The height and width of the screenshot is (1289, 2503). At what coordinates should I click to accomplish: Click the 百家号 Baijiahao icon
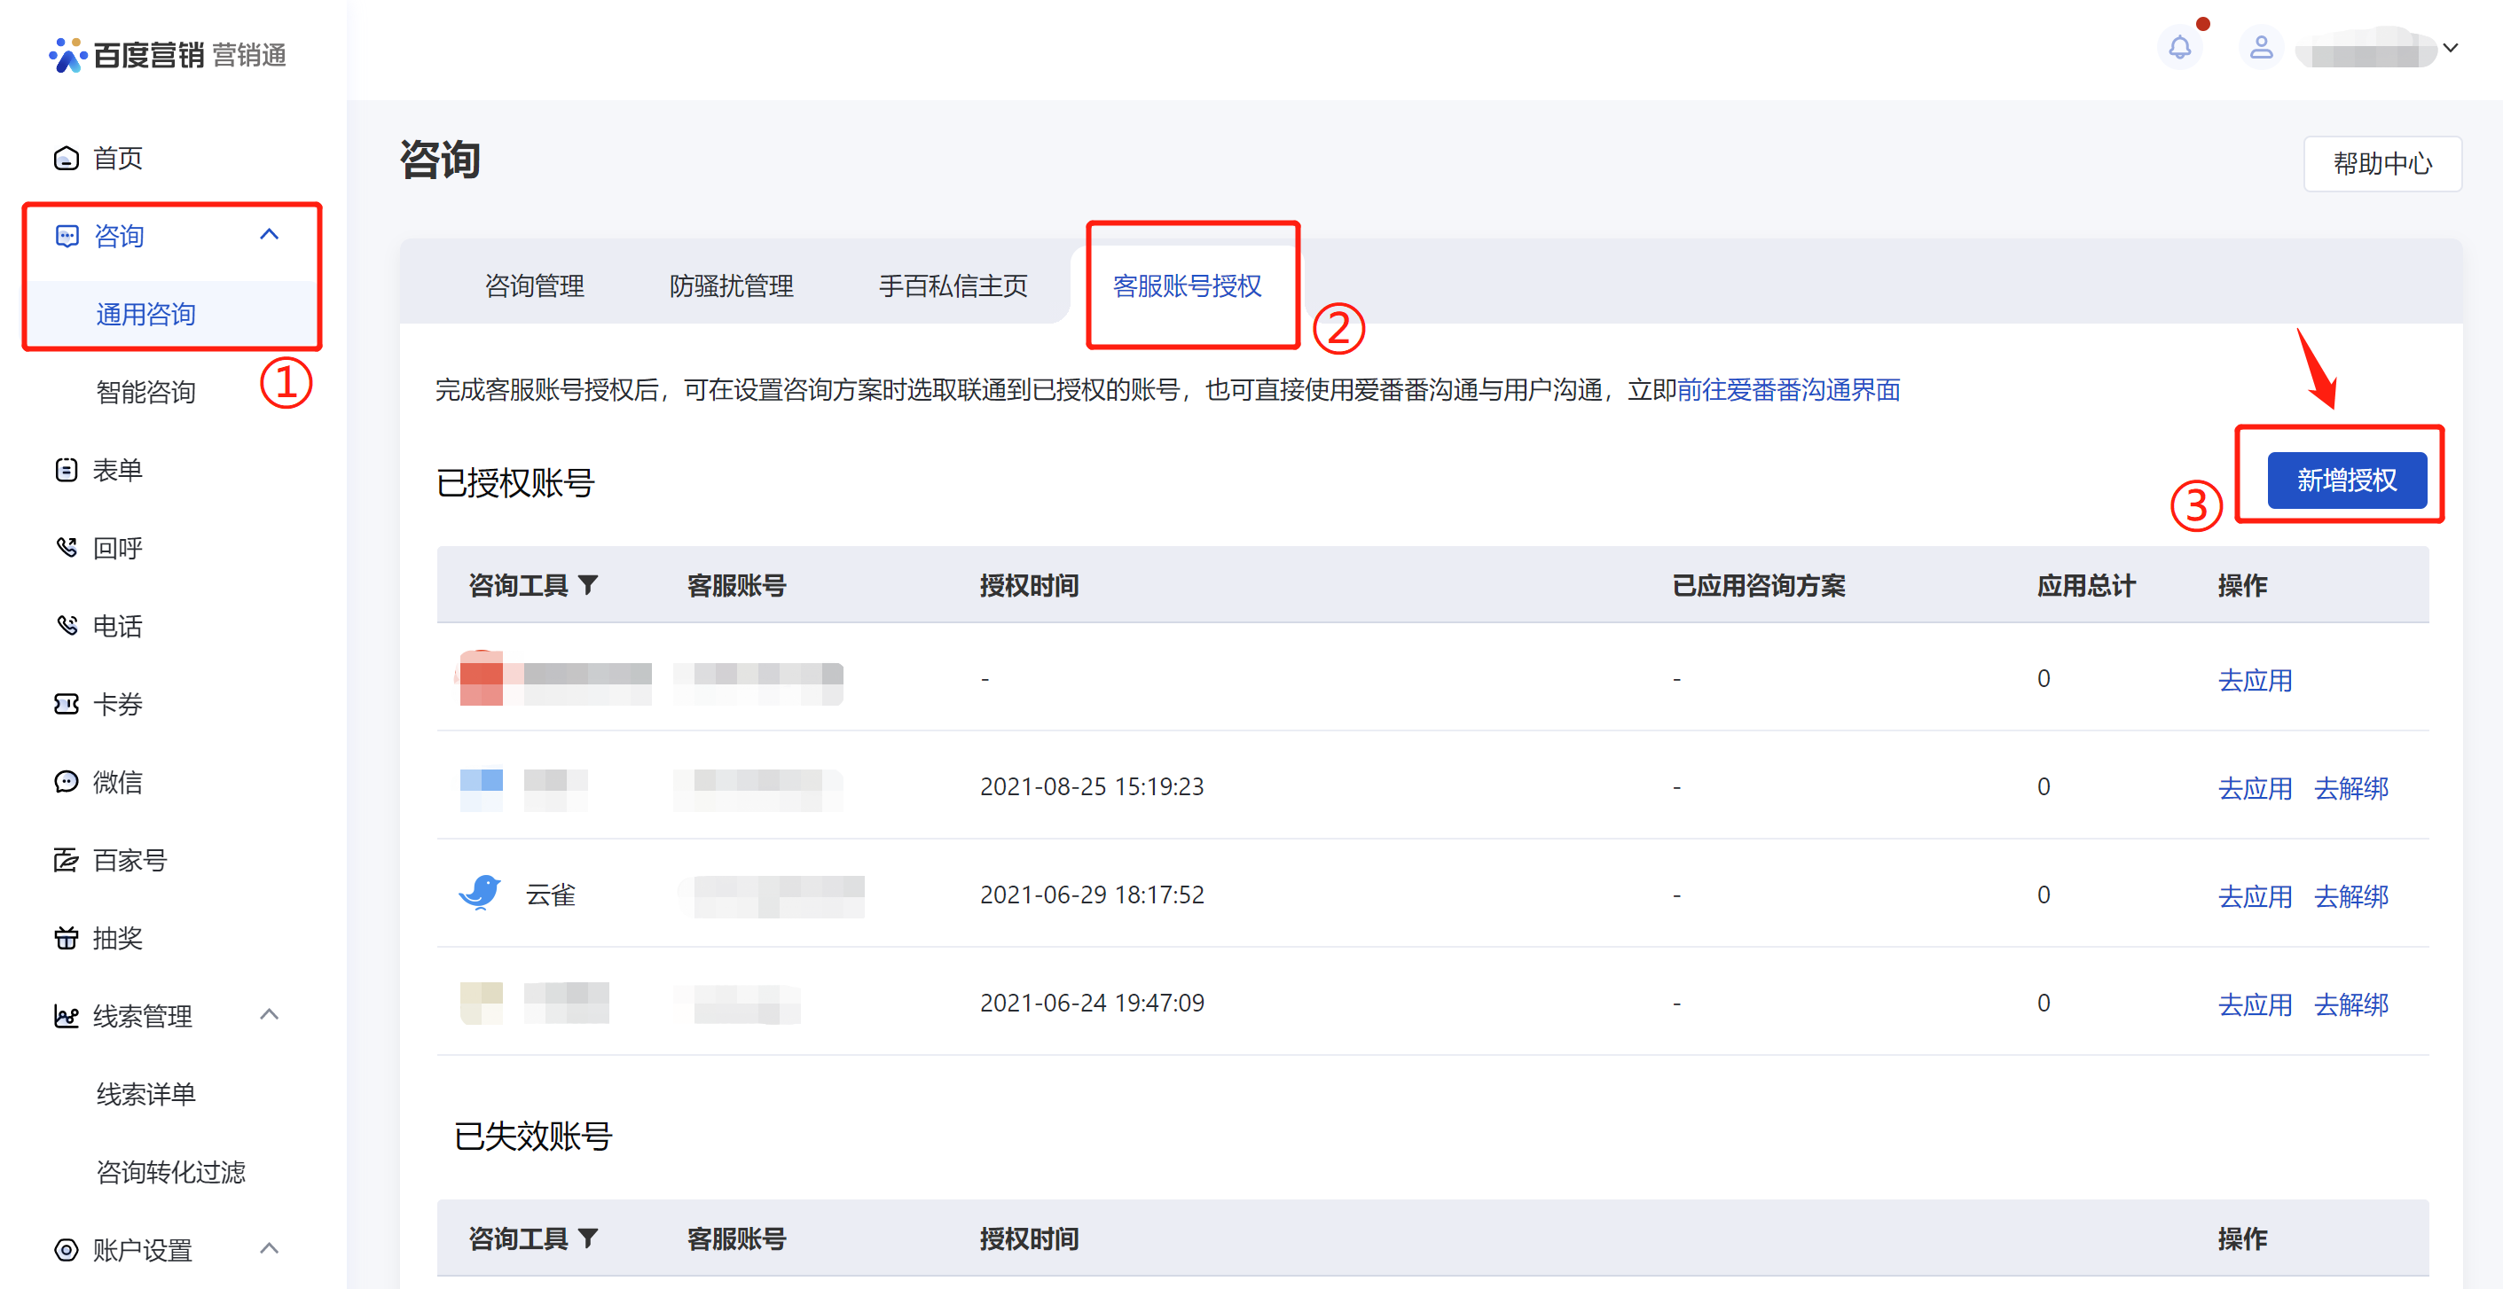(65, 860)
